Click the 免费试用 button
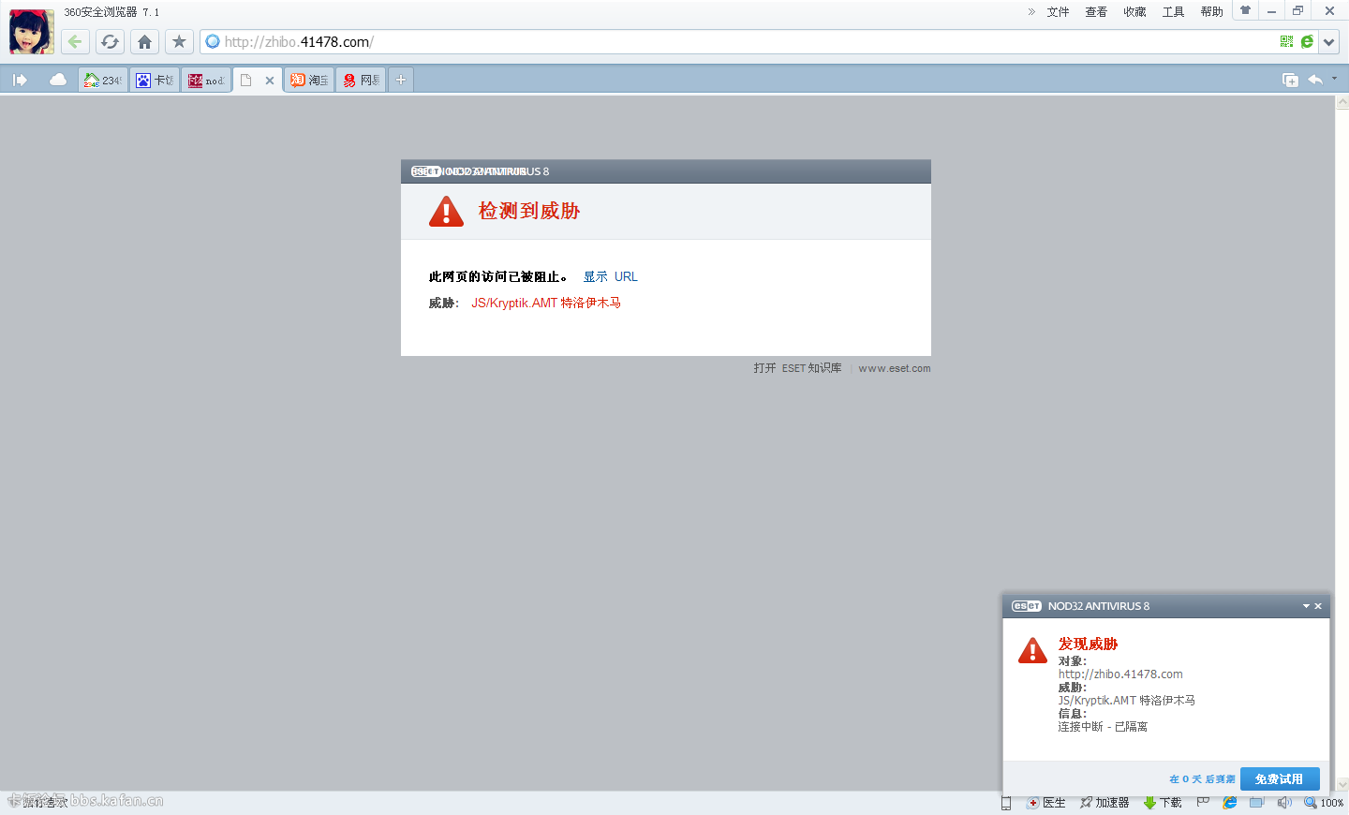 click(x=1279, y=778)
